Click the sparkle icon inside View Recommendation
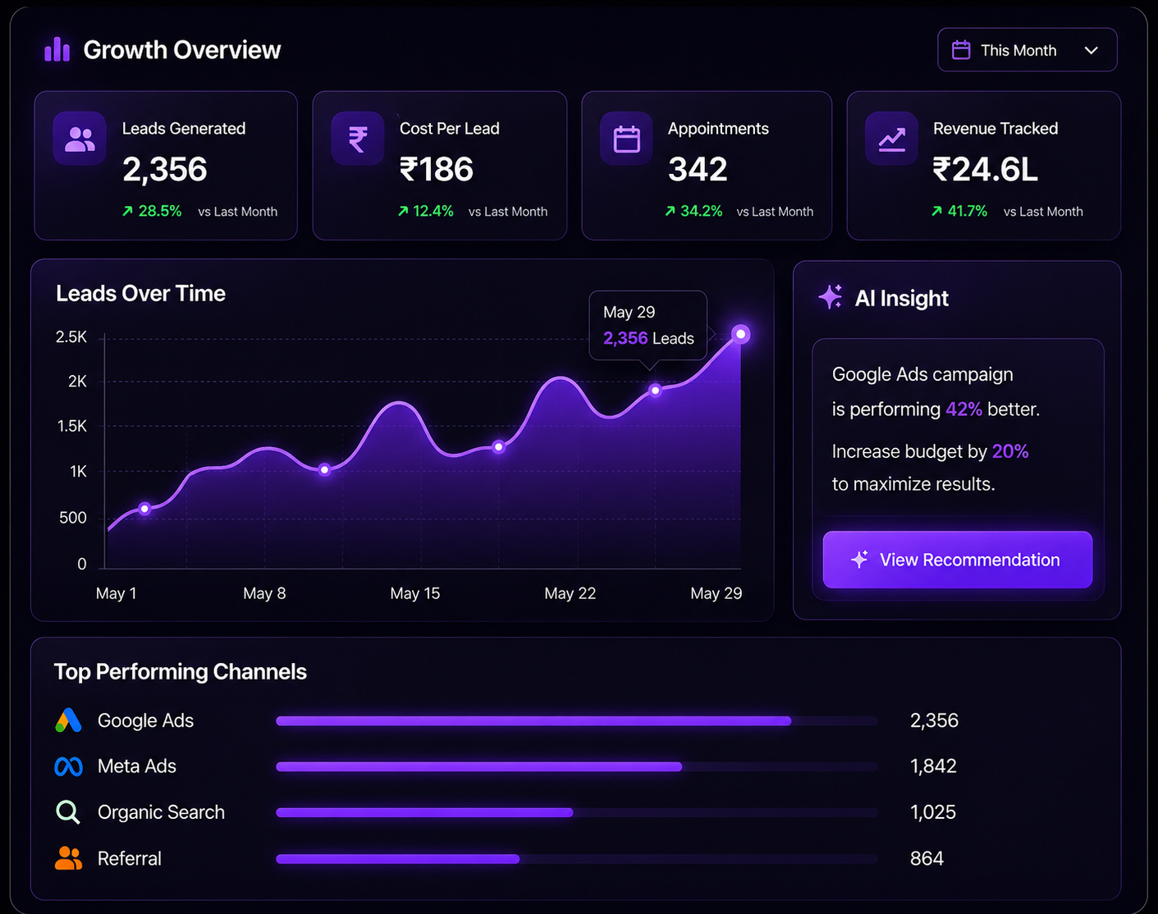1158x914 pixels. [859, 560]
